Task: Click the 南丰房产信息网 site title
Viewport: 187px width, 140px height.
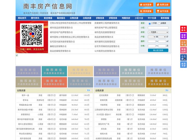Action: (48, 6)
